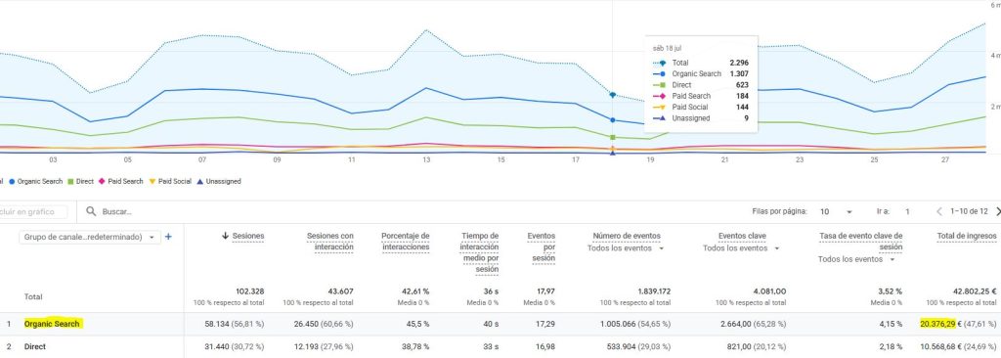Go to next page with right chevron
The height and width of the screenshot is (358, 1001).
pos(998,211)
